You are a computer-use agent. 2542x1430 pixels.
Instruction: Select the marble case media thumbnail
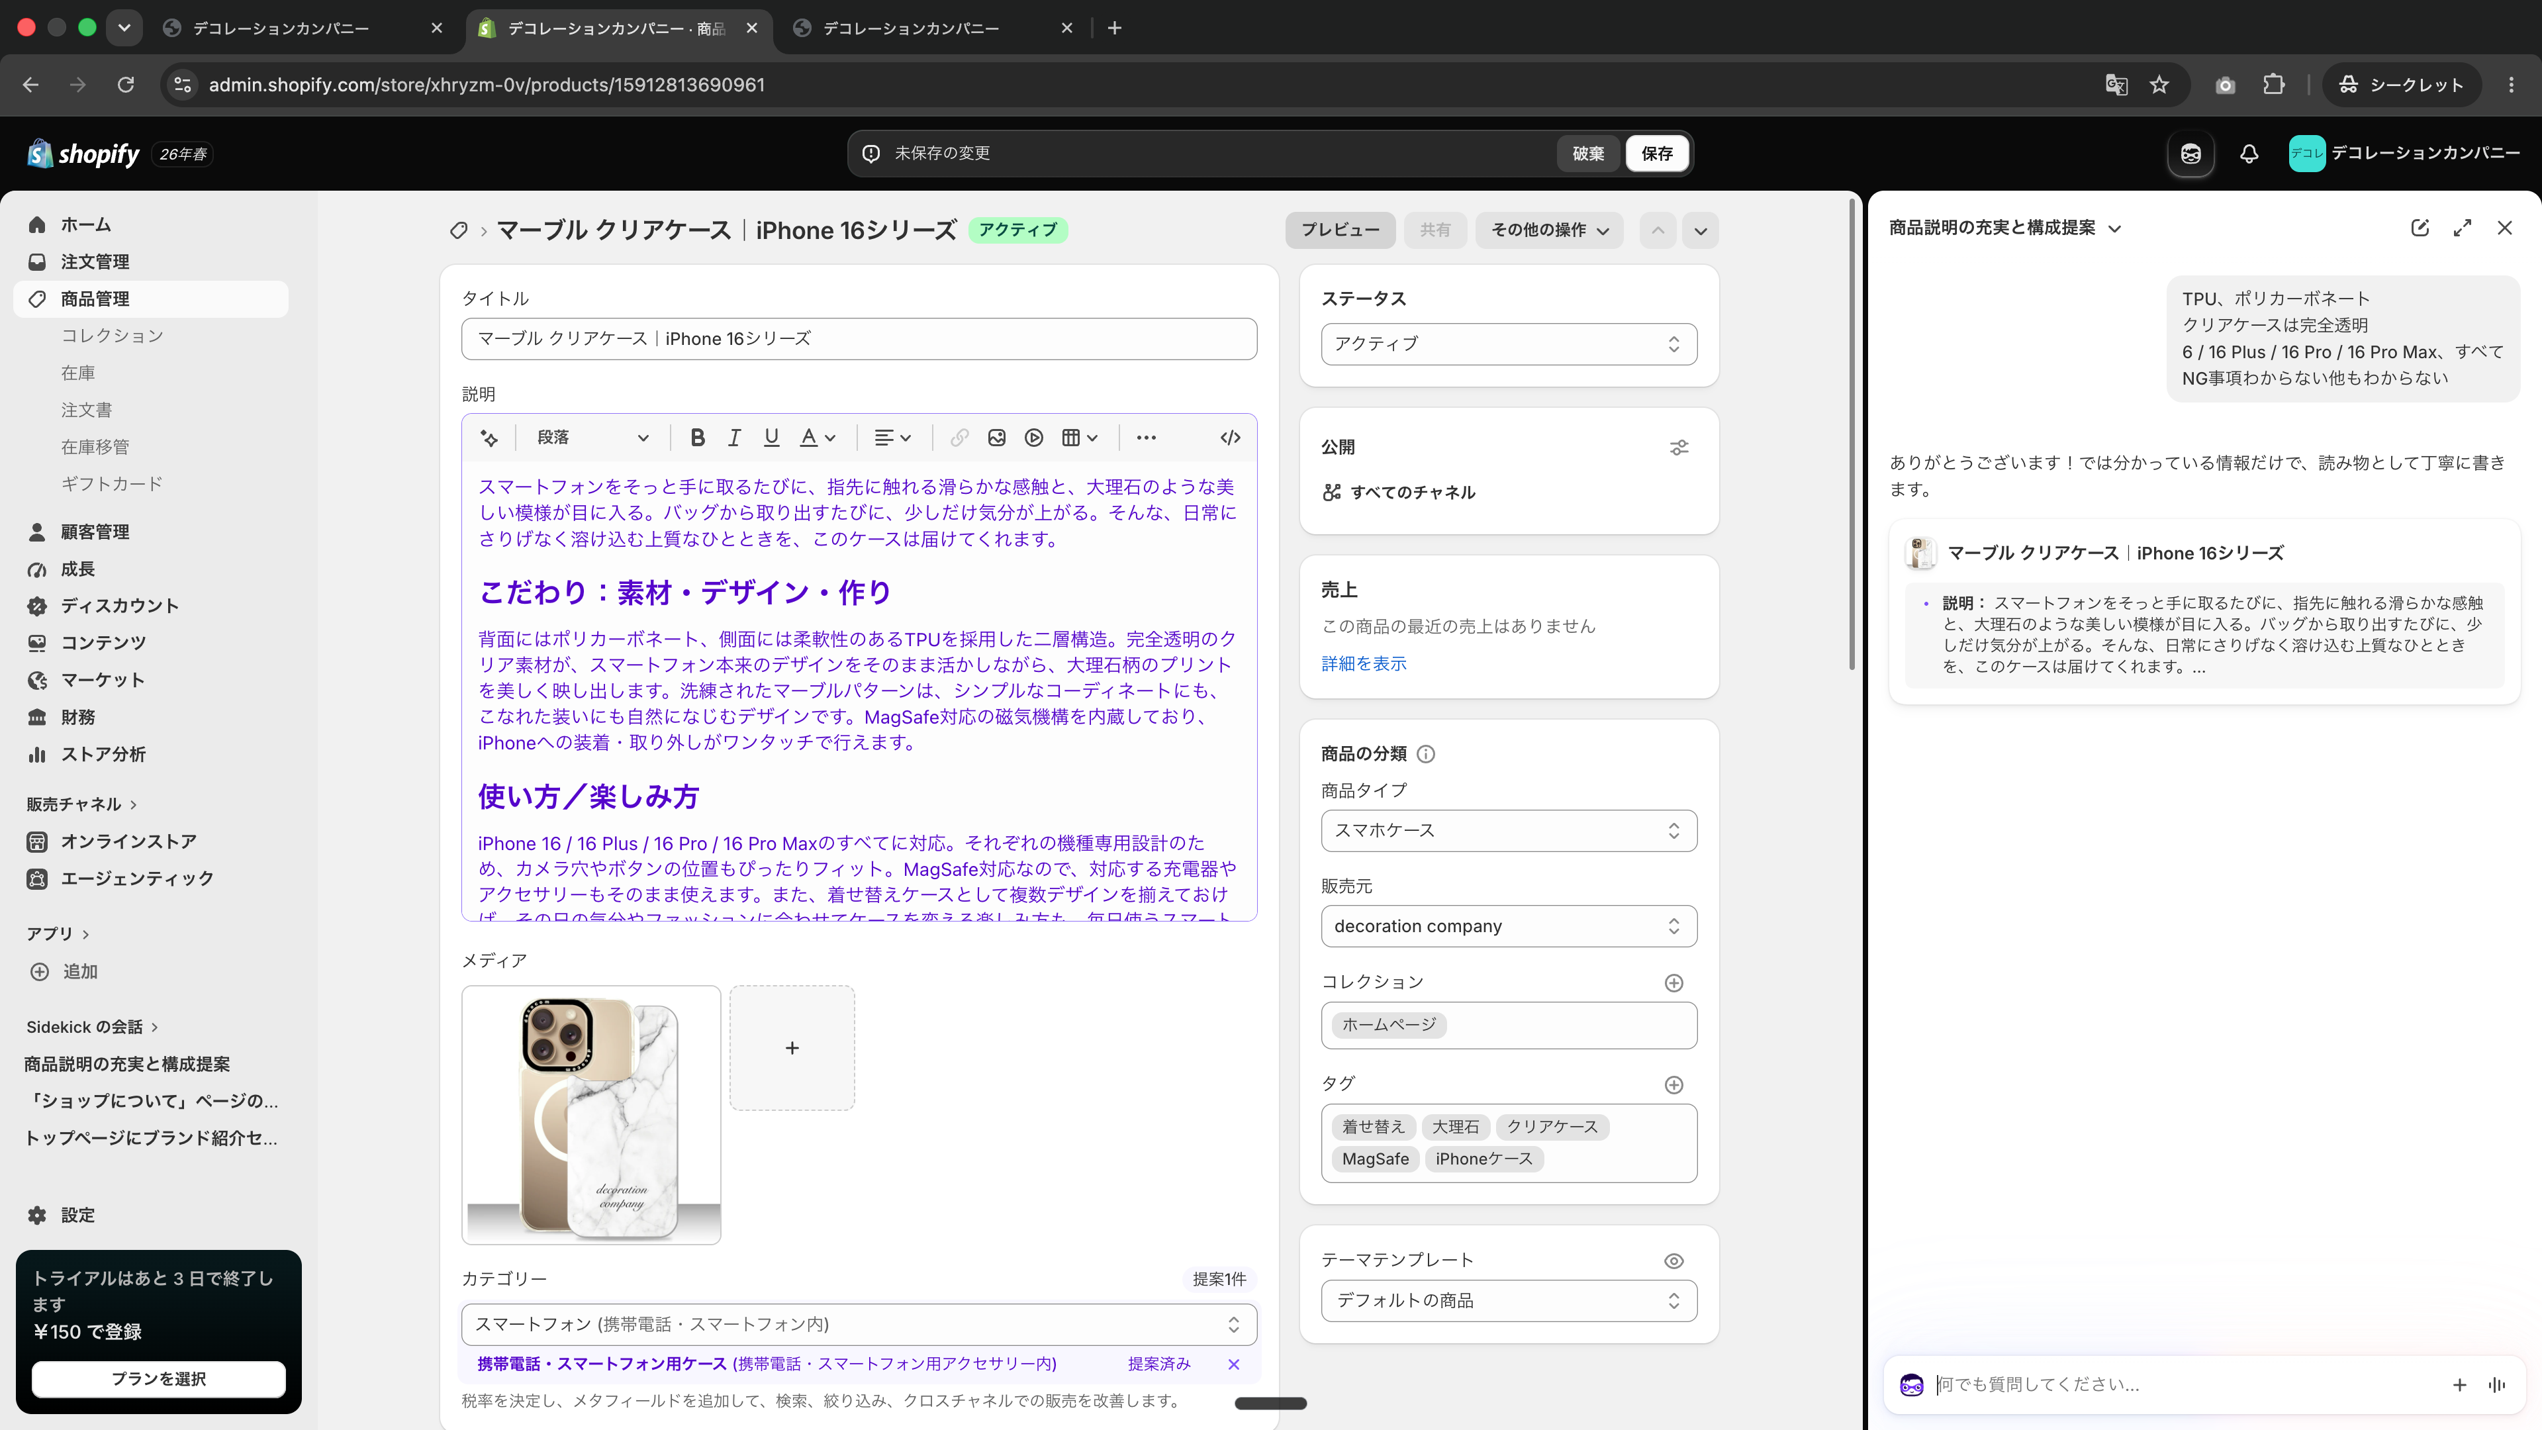[x=591, y=1114]
